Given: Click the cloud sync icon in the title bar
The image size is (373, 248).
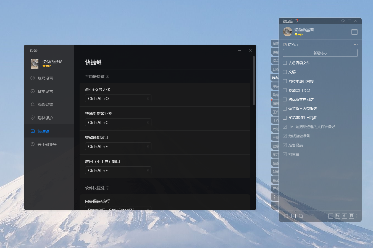Looking at the screenshot, I should tap(343, 21).
